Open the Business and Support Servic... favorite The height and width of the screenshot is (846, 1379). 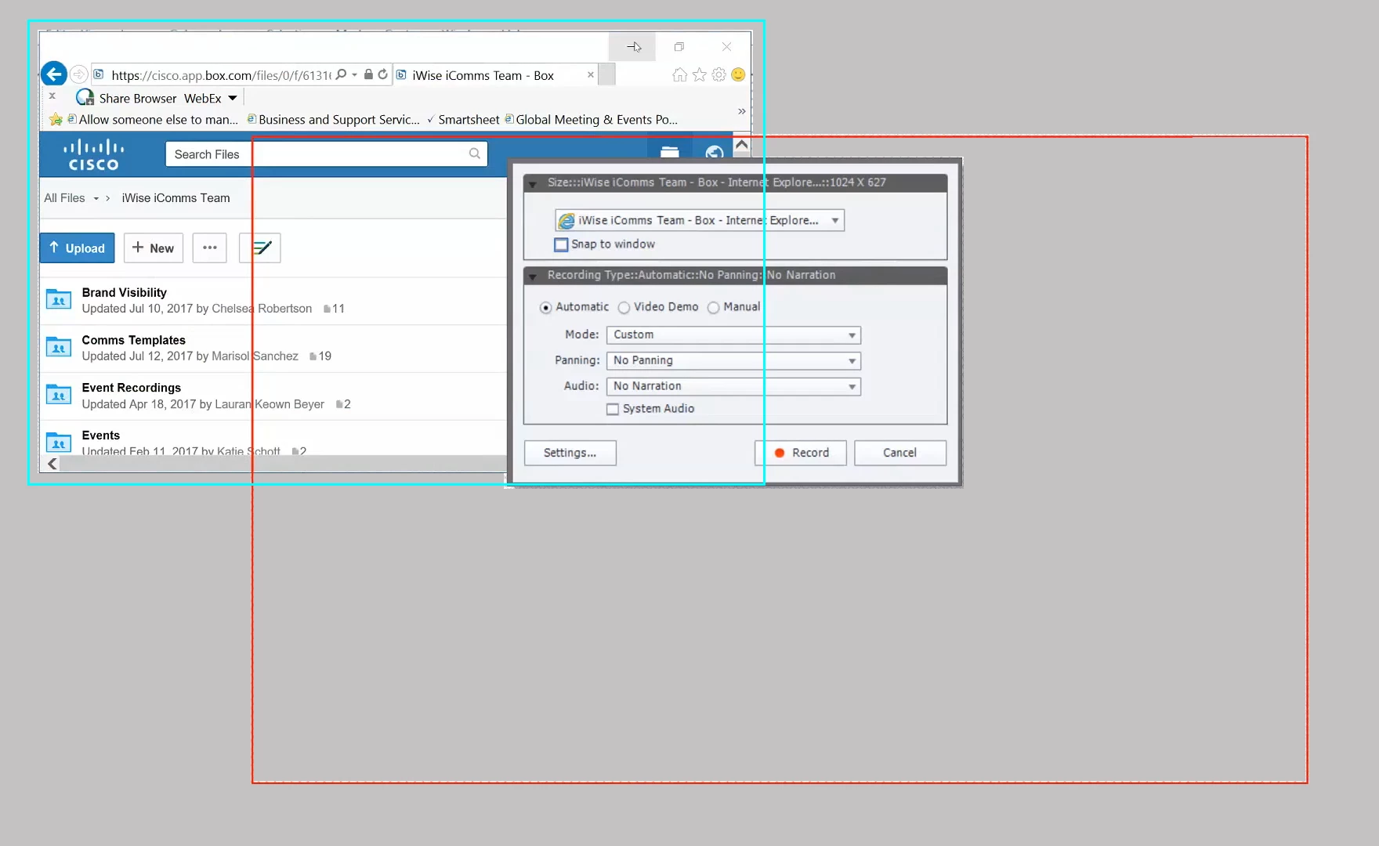tap(334, 120)
